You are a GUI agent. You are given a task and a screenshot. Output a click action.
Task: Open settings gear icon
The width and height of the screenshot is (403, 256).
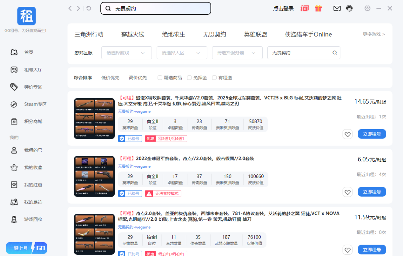coord(367,8)
